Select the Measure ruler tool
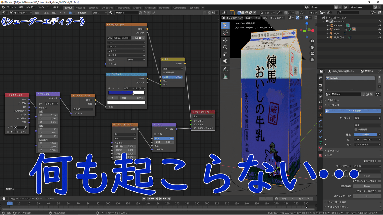The image size is (383, 215). (x=225, y=76)
